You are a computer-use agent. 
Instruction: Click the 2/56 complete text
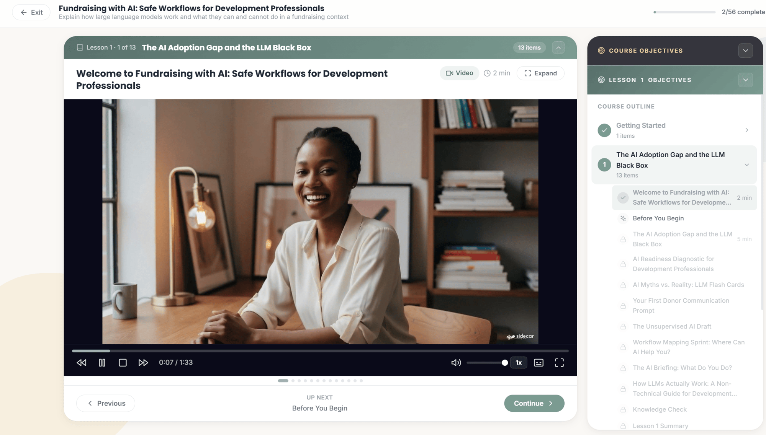tap(743, 12)
